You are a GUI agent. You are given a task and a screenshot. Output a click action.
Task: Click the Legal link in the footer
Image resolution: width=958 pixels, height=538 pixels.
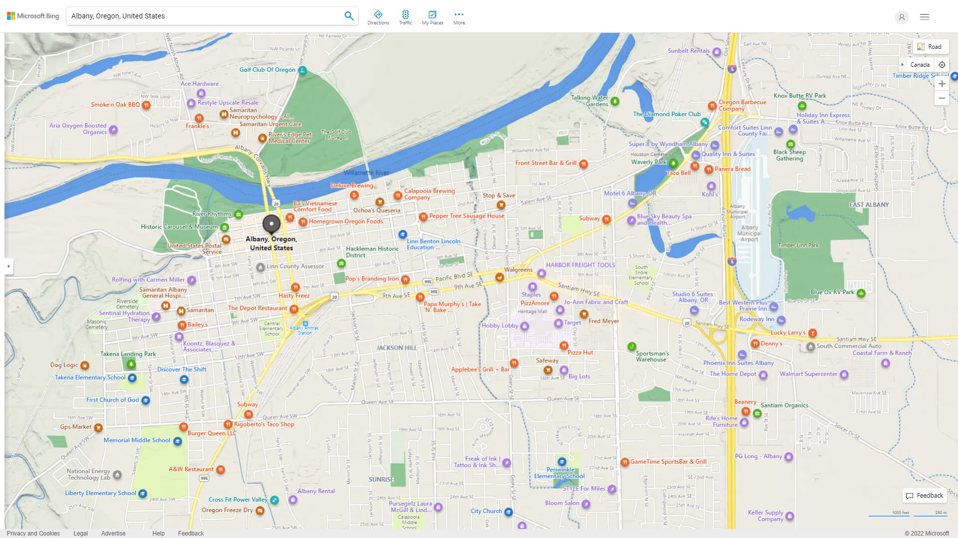click(80, 533)
